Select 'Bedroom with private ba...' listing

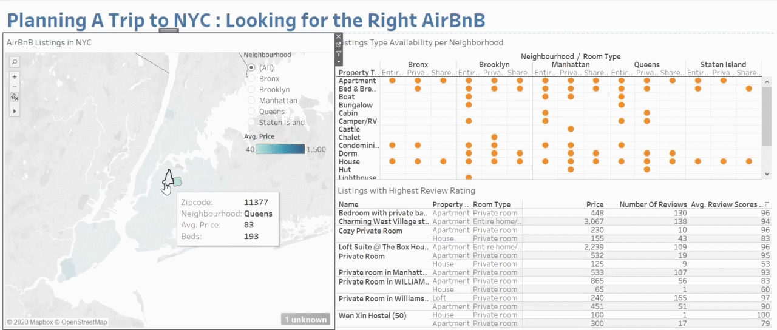coord(384,213)
